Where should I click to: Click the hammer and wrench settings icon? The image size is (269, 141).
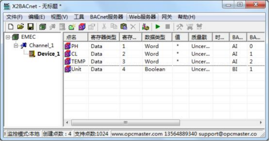tap(180, 27)
